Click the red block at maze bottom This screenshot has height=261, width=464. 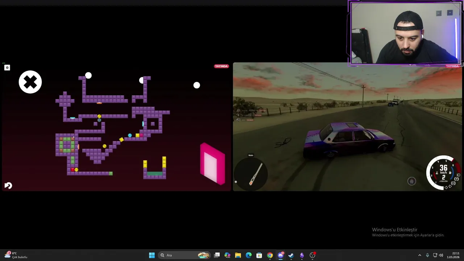(x=72, y=169)
